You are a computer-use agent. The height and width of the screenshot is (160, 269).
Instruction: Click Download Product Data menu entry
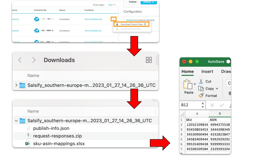tap(131, 24)
